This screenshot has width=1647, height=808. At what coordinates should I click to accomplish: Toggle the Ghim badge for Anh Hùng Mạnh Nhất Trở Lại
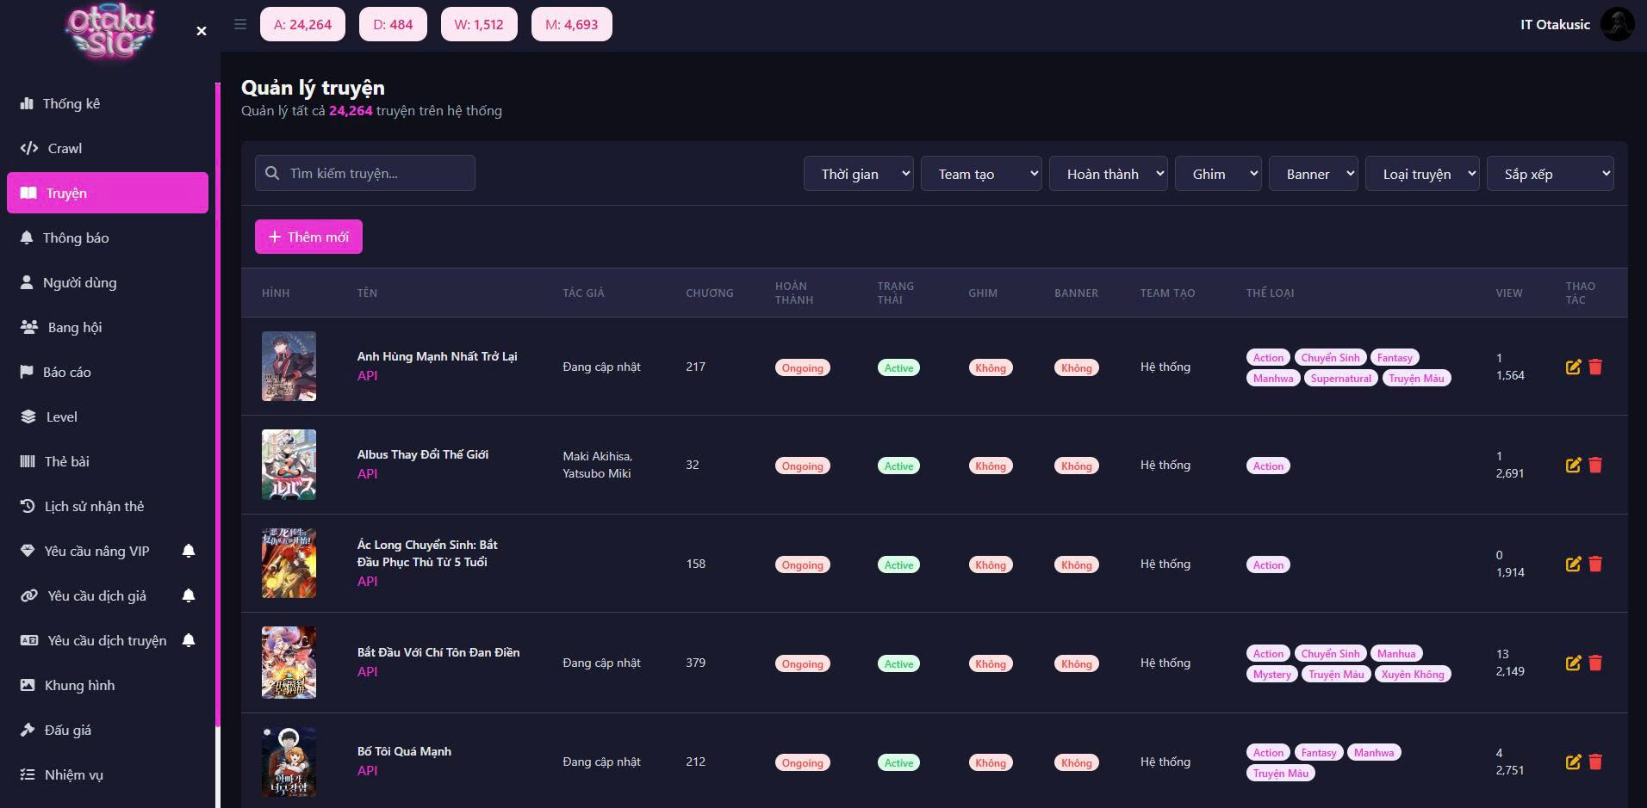point(990,367)
